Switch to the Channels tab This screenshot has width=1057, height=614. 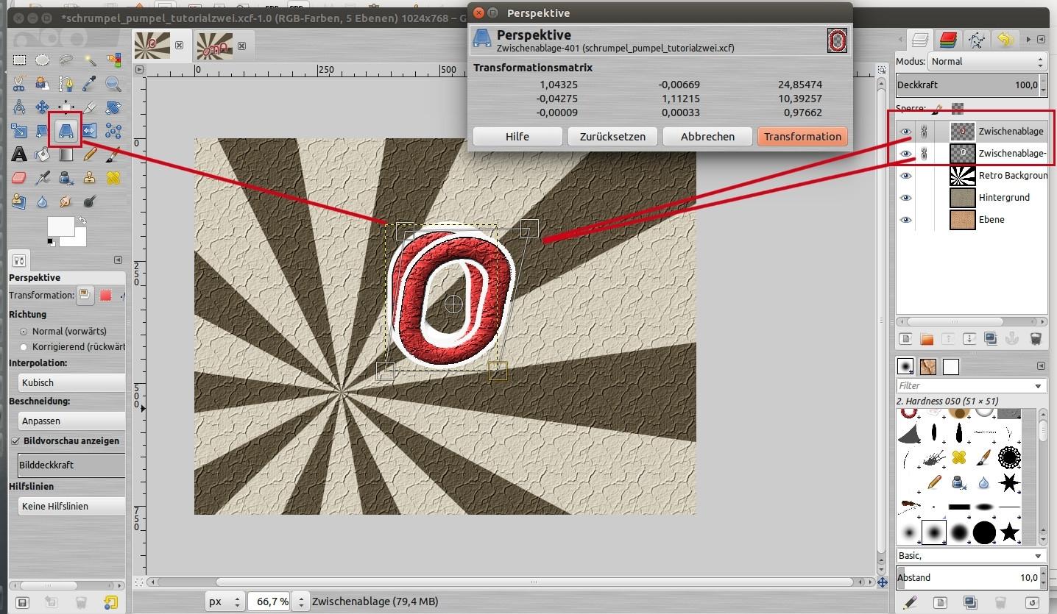pyautogui.click(x=949, y=40)
